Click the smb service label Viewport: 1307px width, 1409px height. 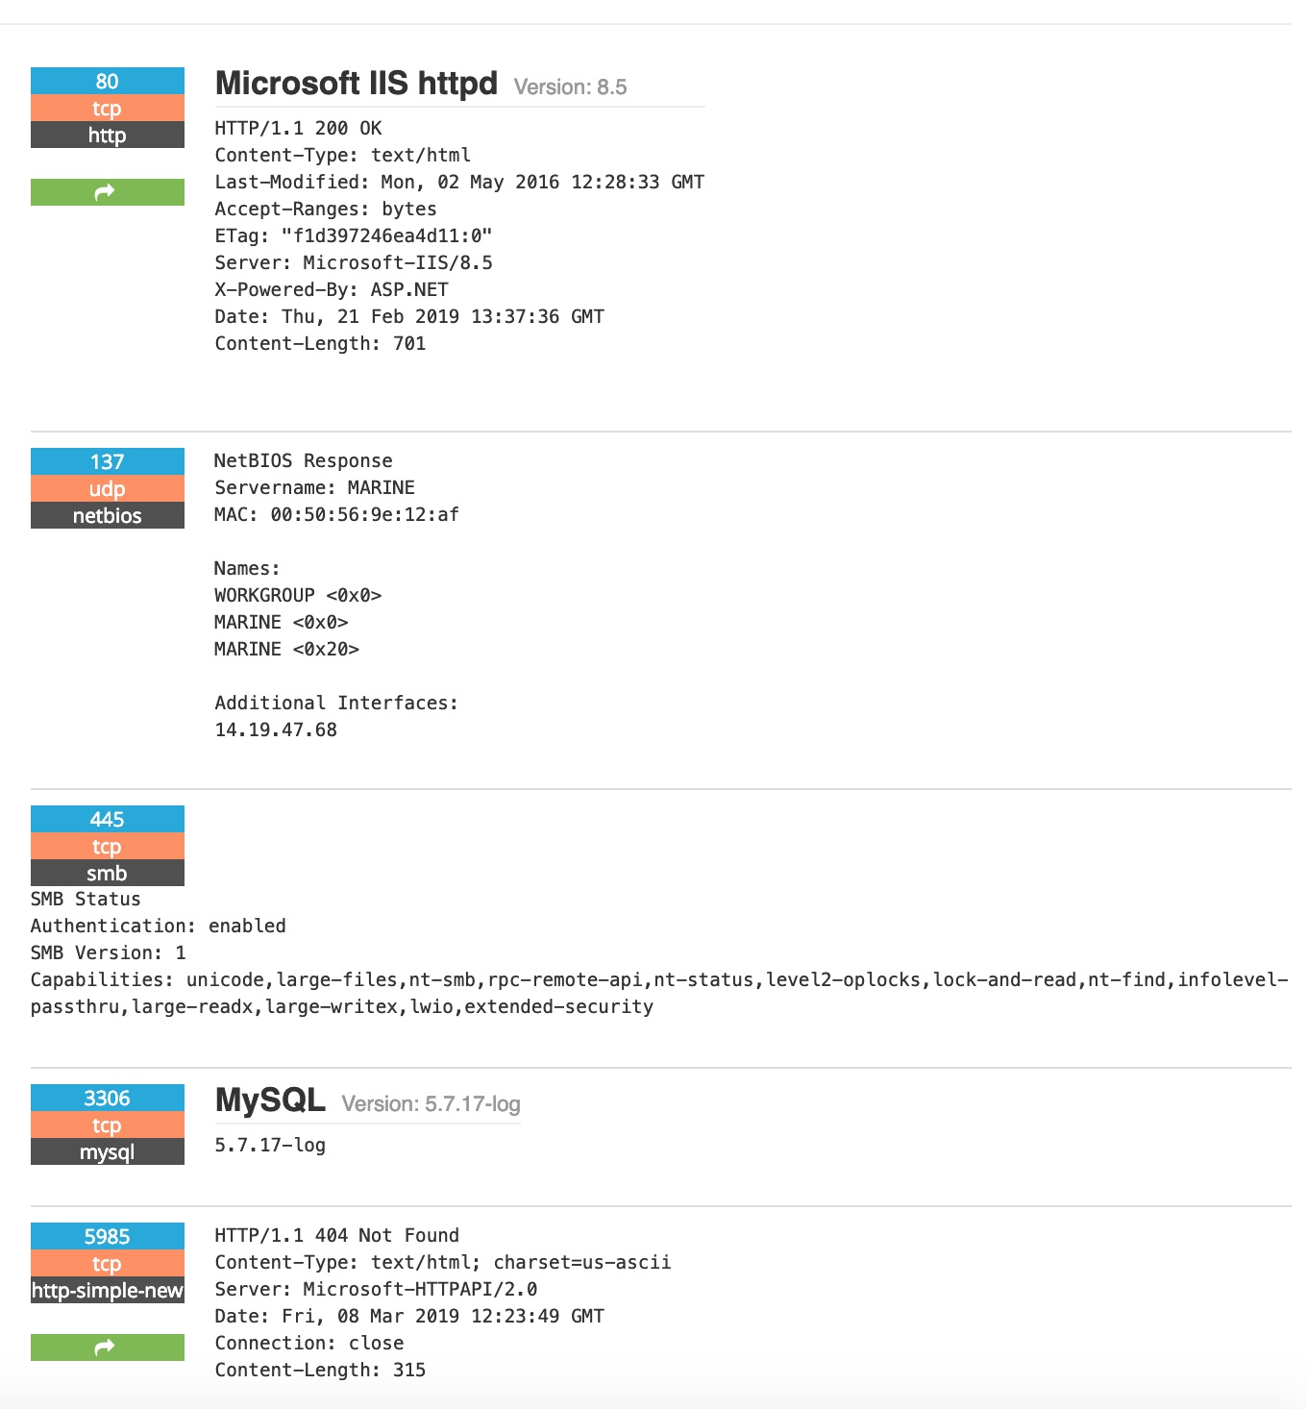(x=107, y=873)
